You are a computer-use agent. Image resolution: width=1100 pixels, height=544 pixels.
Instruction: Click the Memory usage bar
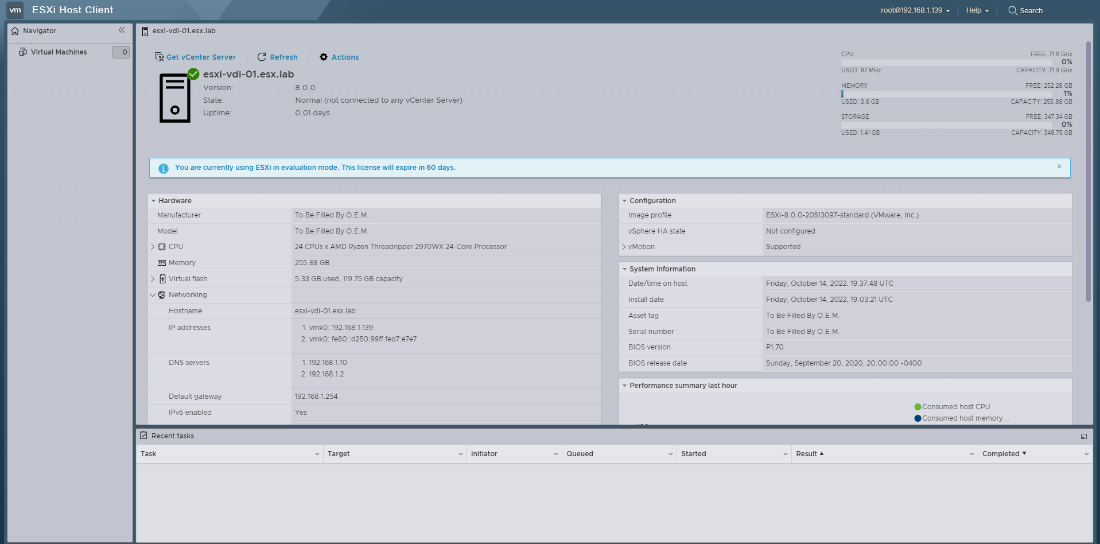coord(947,94)
